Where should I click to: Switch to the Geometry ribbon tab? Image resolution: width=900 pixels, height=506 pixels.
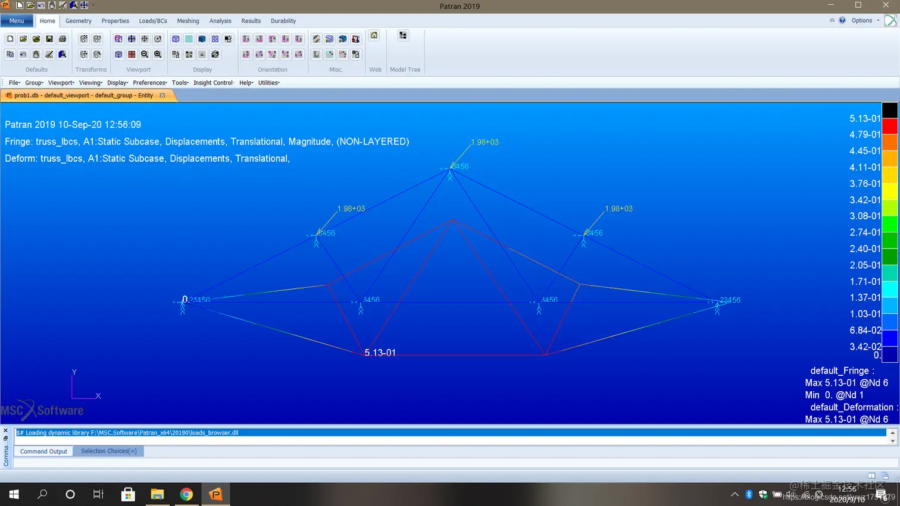(x=79, y=21)
